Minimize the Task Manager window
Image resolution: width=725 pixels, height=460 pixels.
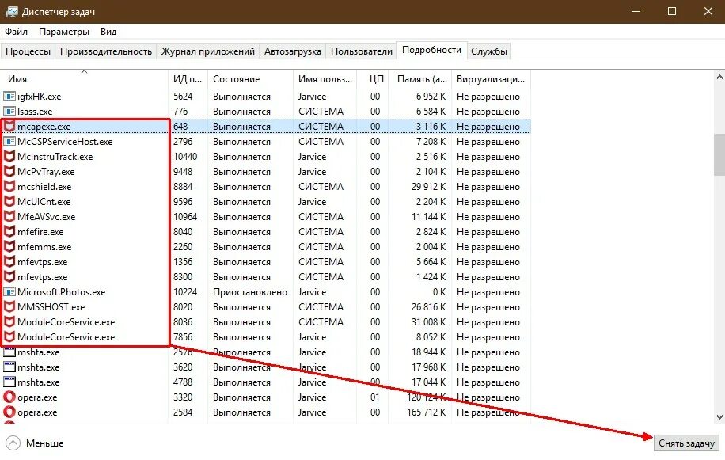[636, 11]
